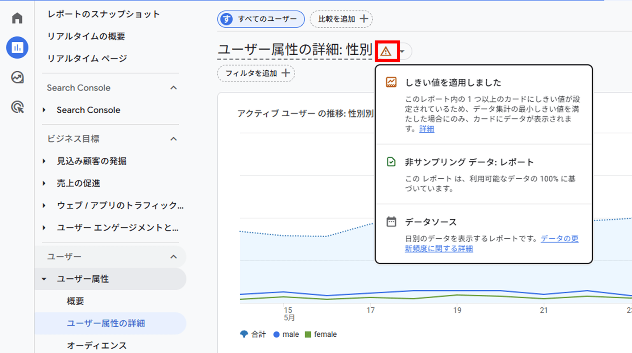Open レポートのスナップショット

click(x=104, y=14)
